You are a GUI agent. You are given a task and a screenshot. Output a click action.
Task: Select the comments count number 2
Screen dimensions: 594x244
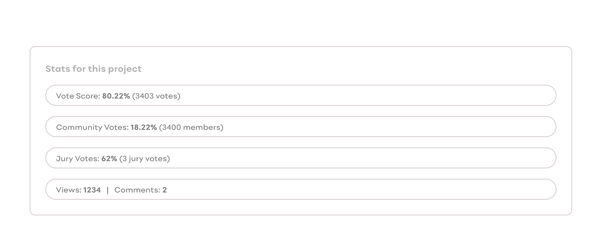pyautogui.click(x=165, y=190)
